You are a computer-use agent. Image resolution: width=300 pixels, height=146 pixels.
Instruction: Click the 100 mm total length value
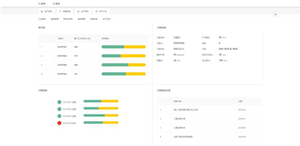pyautogui.click(x=223, y=60)
